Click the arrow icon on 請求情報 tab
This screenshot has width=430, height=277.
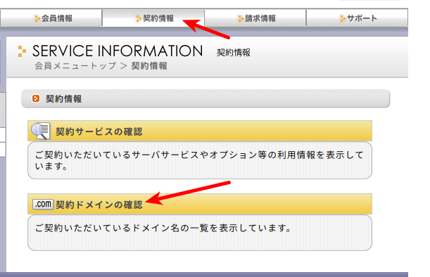click(x=241, y=18)
